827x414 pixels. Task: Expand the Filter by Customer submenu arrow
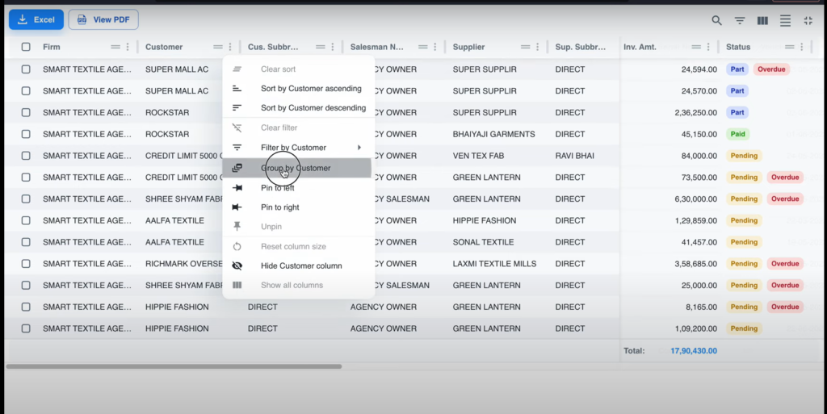click(x=359, y=148)
